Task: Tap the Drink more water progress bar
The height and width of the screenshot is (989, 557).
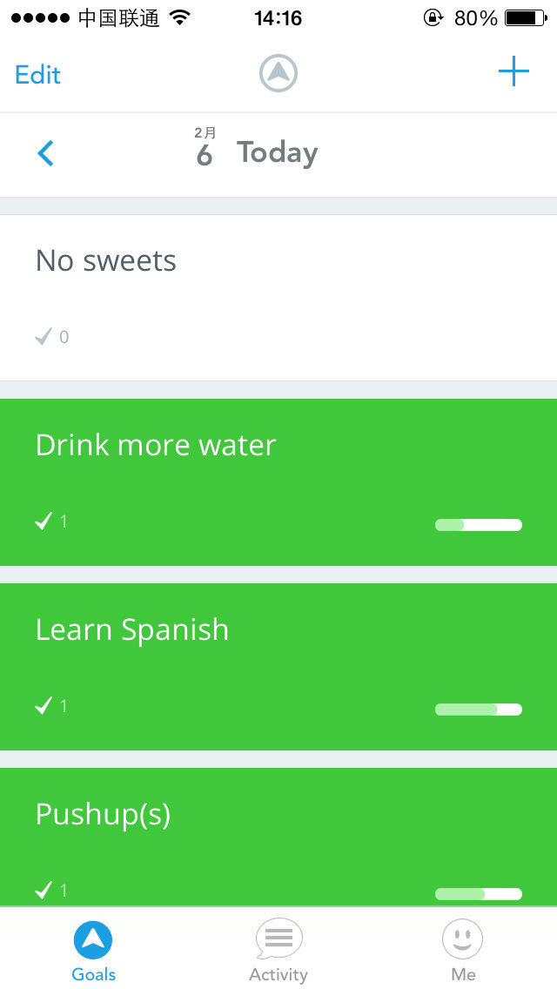Action: coord(478,525)
